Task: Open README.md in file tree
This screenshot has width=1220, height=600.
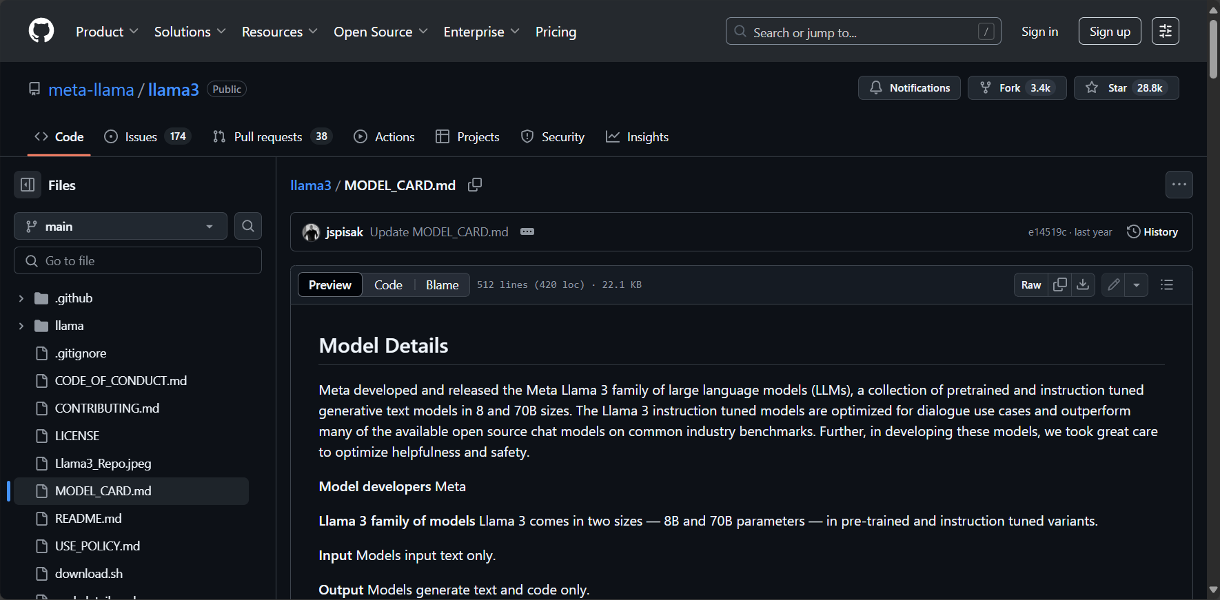Action: pyautogui.click(x=88, y=519)
